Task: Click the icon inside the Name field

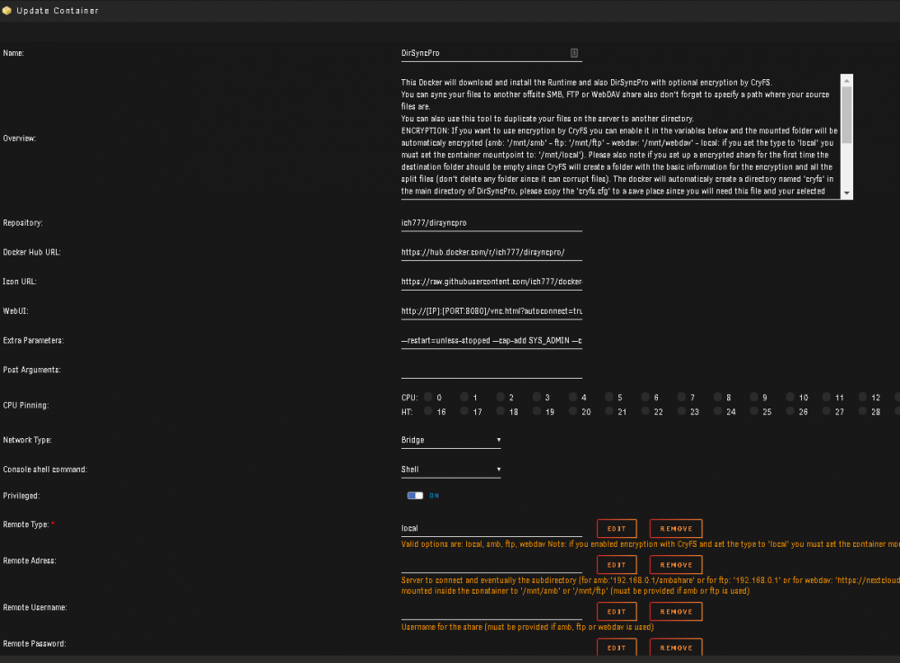Action: [574, 53]
